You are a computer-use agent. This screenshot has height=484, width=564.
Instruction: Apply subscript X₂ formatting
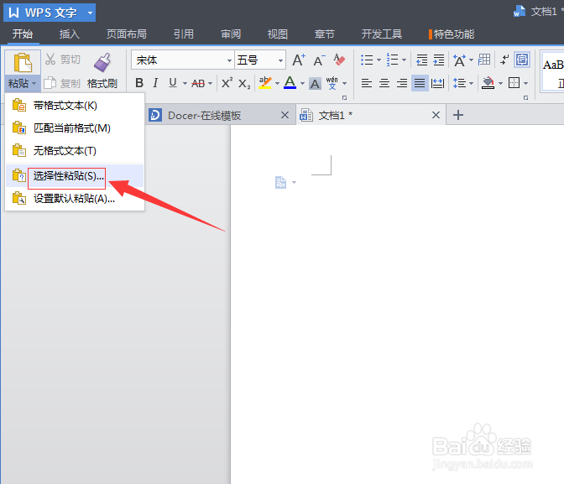point(244,84)
